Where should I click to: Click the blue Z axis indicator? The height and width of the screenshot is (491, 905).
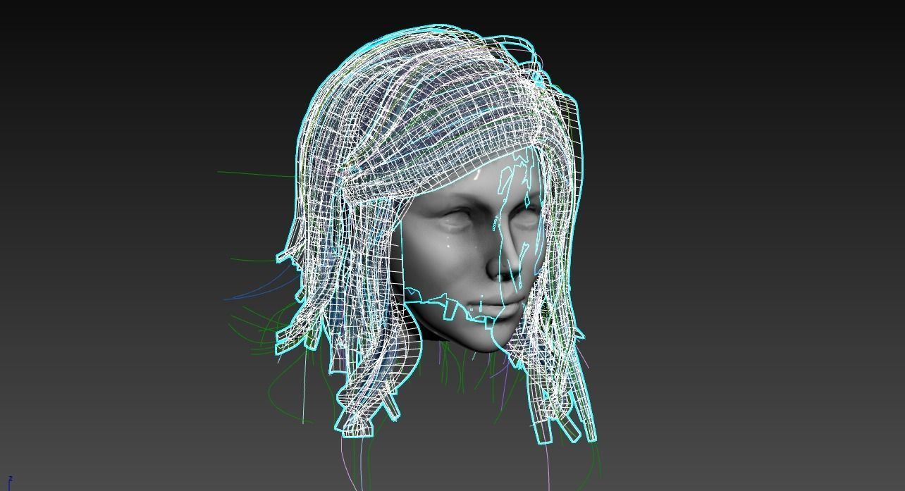[10, 483]
